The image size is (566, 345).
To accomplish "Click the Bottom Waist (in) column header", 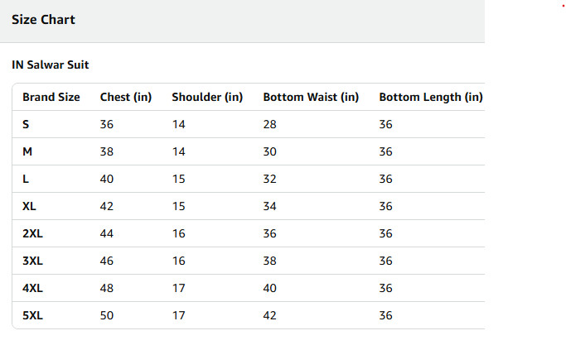I will tap(311, 97).
